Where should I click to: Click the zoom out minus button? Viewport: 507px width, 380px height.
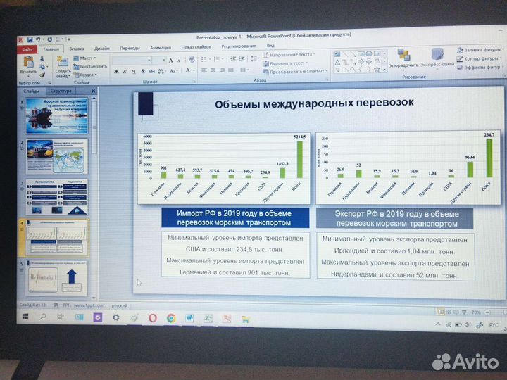point(487,312)
